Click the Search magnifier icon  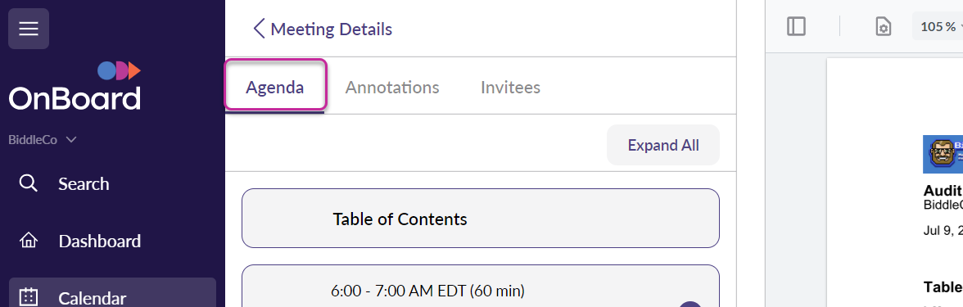click(28, 183)
